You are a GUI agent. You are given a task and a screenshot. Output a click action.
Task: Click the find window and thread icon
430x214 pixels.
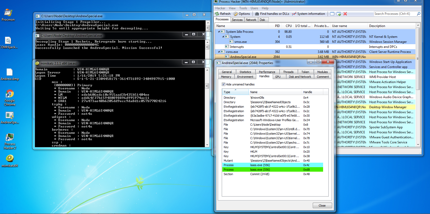[x=339, y=14]
